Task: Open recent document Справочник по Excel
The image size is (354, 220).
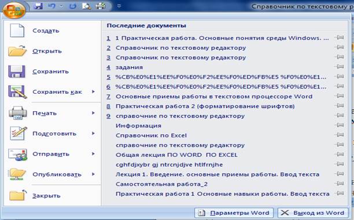Action: click(152, 135)
